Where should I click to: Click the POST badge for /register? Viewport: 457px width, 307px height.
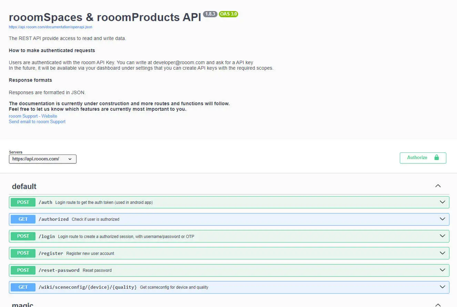tap(23, 253)
